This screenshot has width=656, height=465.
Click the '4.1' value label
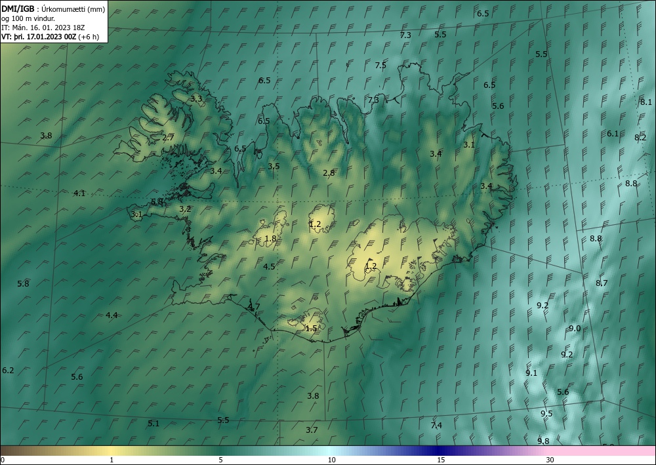[79, 193]
